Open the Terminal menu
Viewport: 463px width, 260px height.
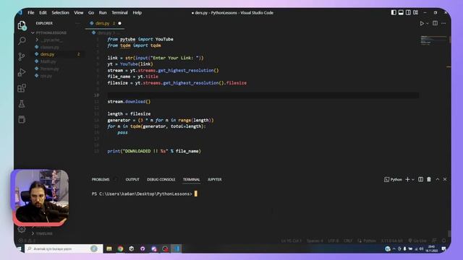[119, 13]
